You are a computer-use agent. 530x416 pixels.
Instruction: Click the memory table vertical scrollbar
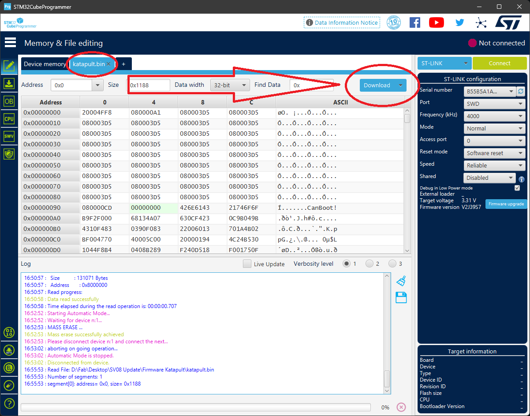tap(407, 181)
